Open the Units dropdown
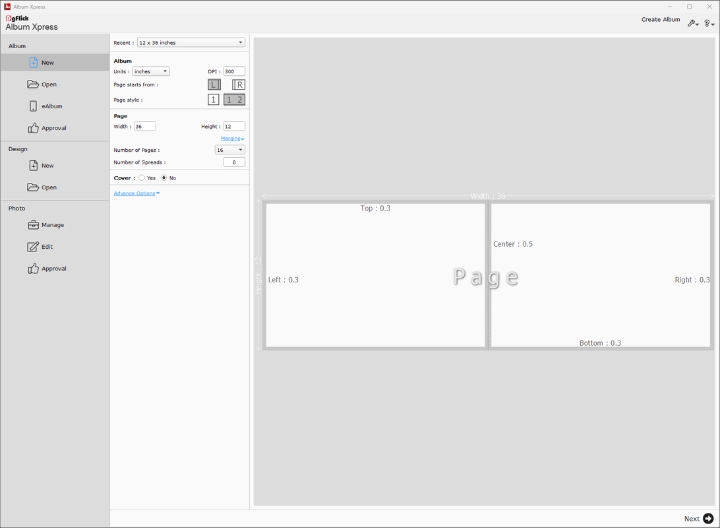 pyautogui.click(x=151, y=71)
